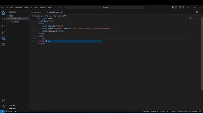Collapse the HTML folder in Explorer
Screen dimensions: 203x114
point(11,16)
